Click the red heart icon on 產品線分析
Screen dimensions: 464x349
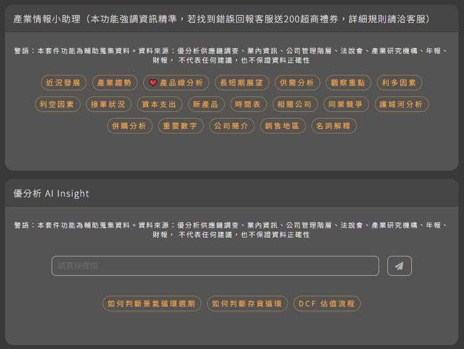(x=153, y=83)
